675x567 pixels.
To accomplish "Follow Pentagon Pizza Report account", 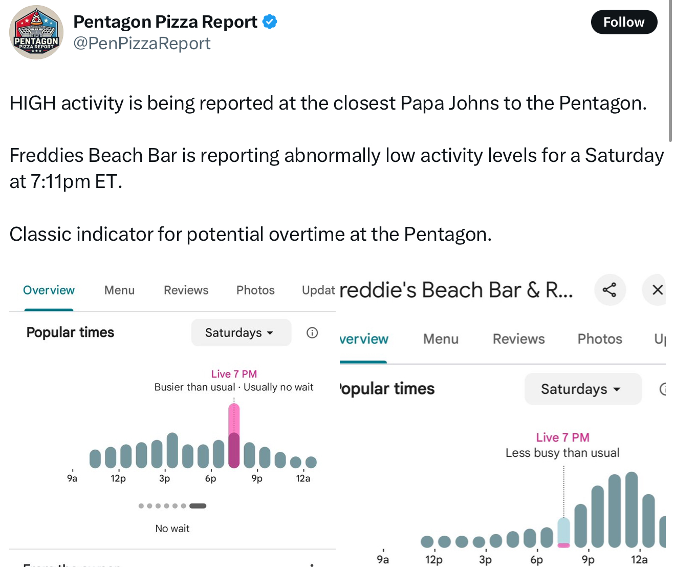I will pyautogui.click(x=624, y=22).
